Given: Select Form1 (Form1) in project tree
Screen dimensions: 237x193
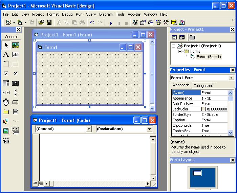Looking at the screenshot, I should click(x=209, y=57).
